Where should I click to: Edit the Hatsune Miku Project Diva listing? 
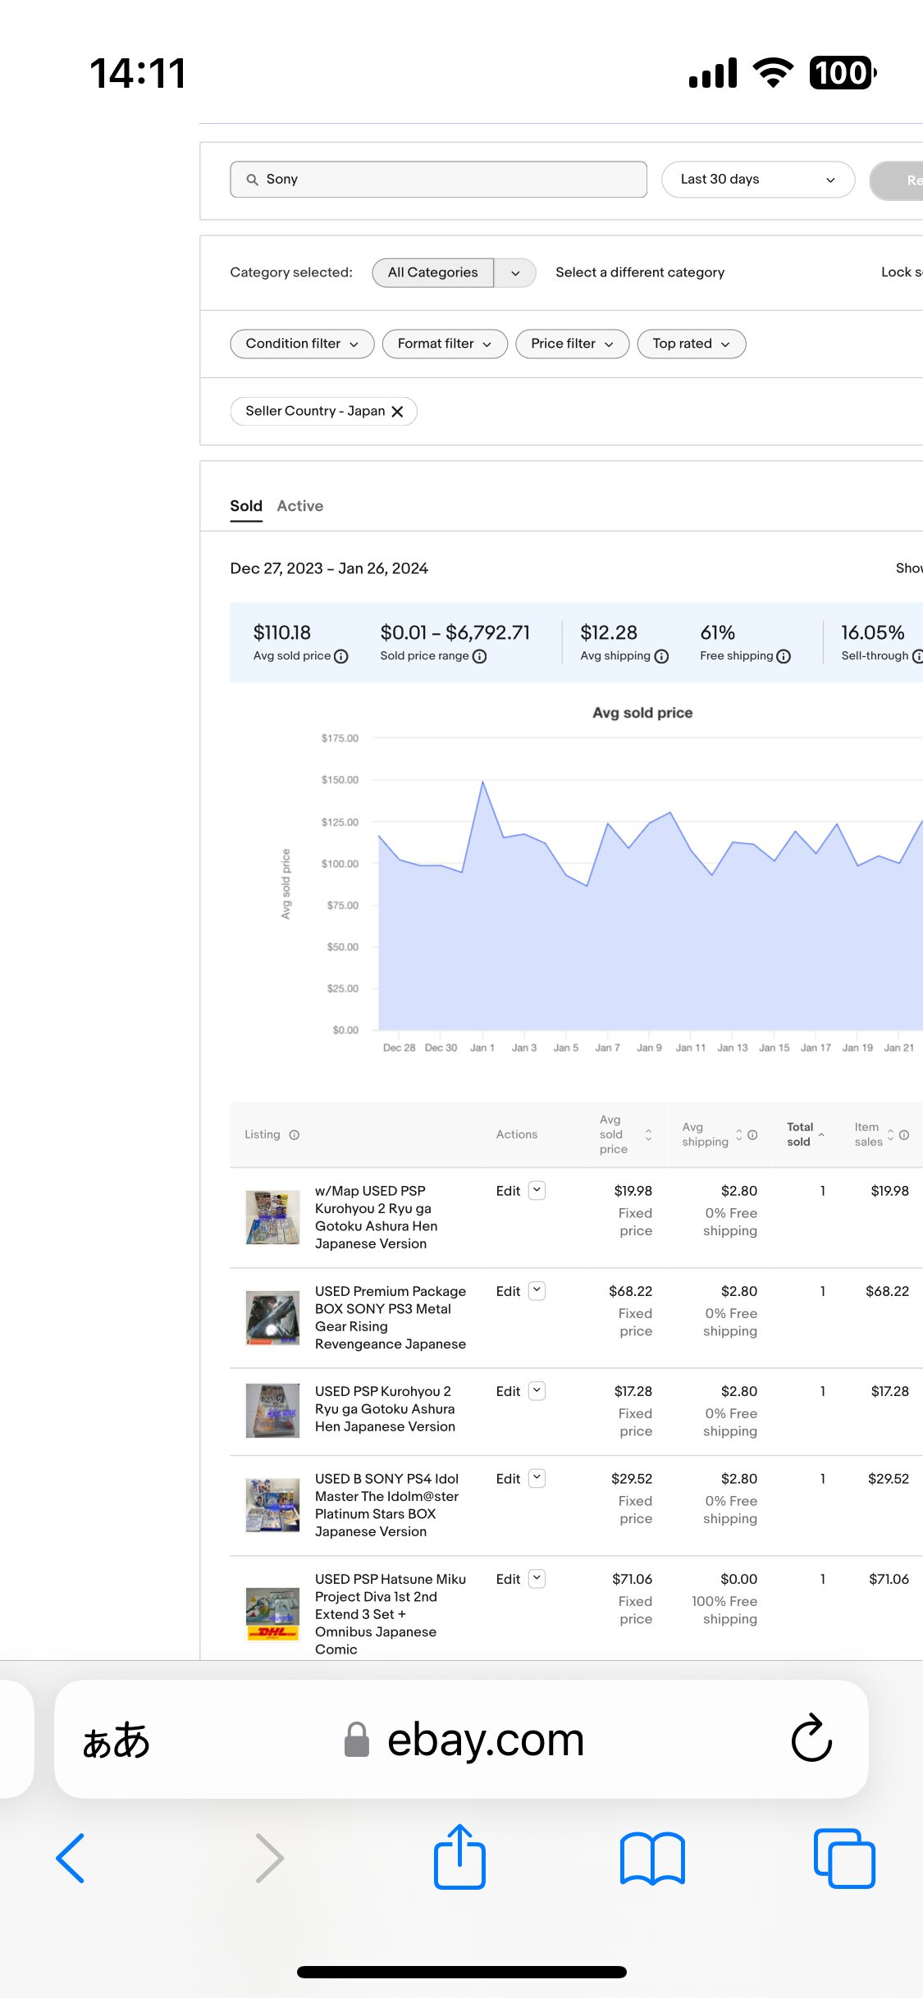pyautogui.click(x=508, y=1579)
